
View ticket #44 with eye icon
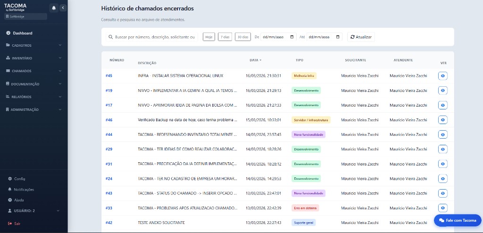point(442,134)
